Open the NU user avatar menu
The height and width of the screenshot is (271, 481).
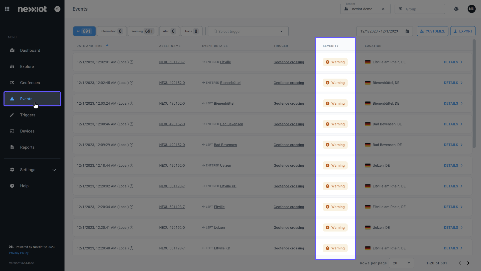pyautogui.click(x=471, y=9)
